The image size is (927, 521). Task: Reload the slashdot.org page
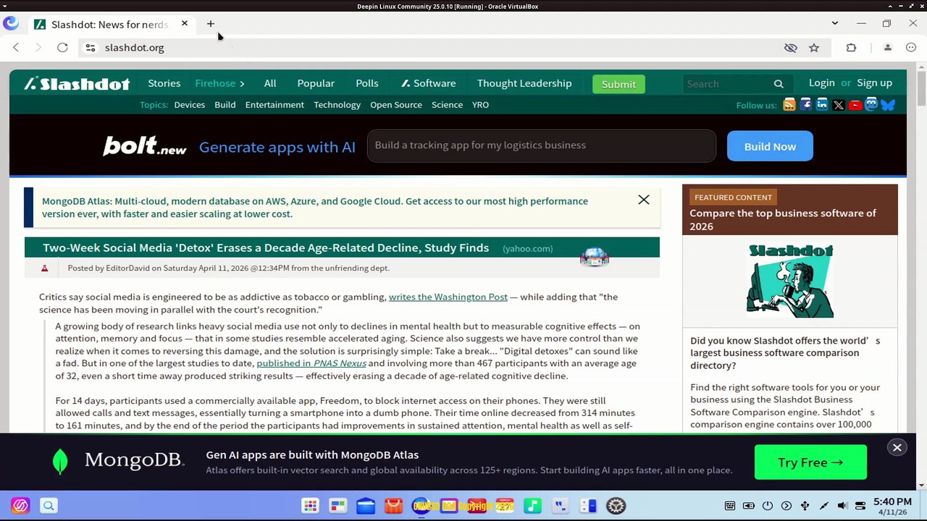62,48
